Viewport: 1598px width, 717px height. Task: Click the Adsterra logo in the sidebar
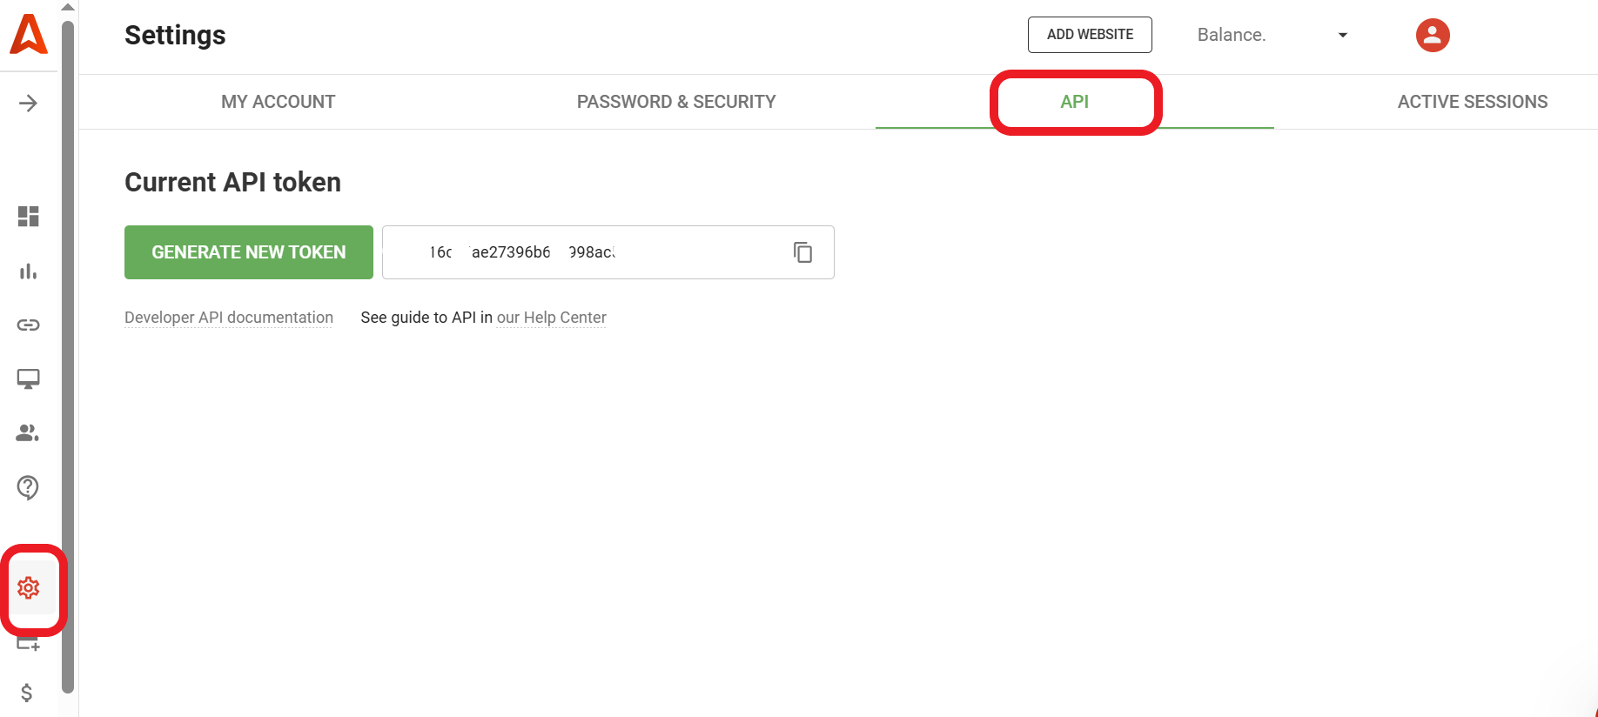pos(29,35)
